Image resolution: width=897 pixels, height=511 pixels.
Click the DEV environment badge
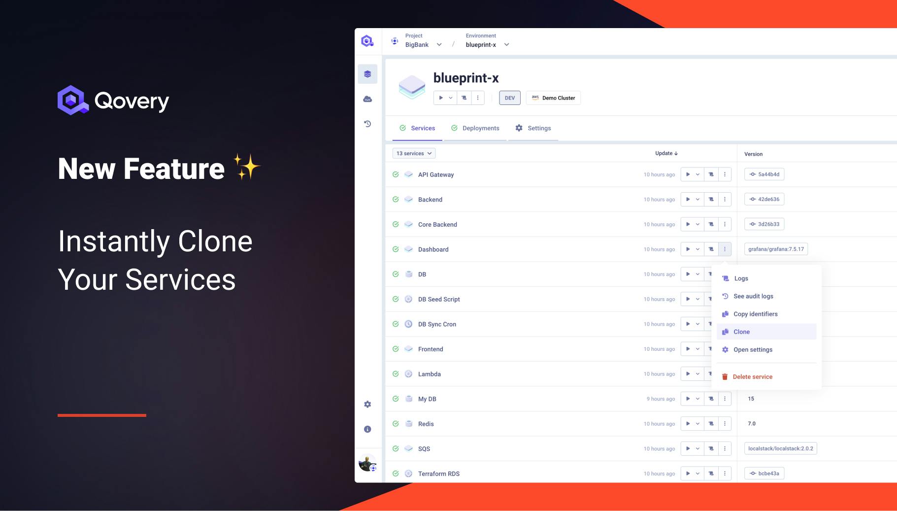click(x=509, y=98)
